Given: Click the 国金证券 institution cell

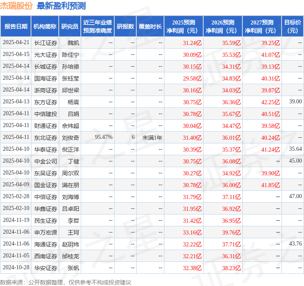Looking at the screenshot, I should (x=46, y=185).
